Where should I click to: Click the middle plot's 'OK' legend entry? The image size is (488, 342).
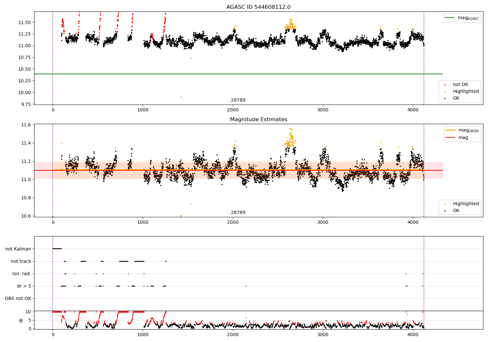[x=456, y=211]
